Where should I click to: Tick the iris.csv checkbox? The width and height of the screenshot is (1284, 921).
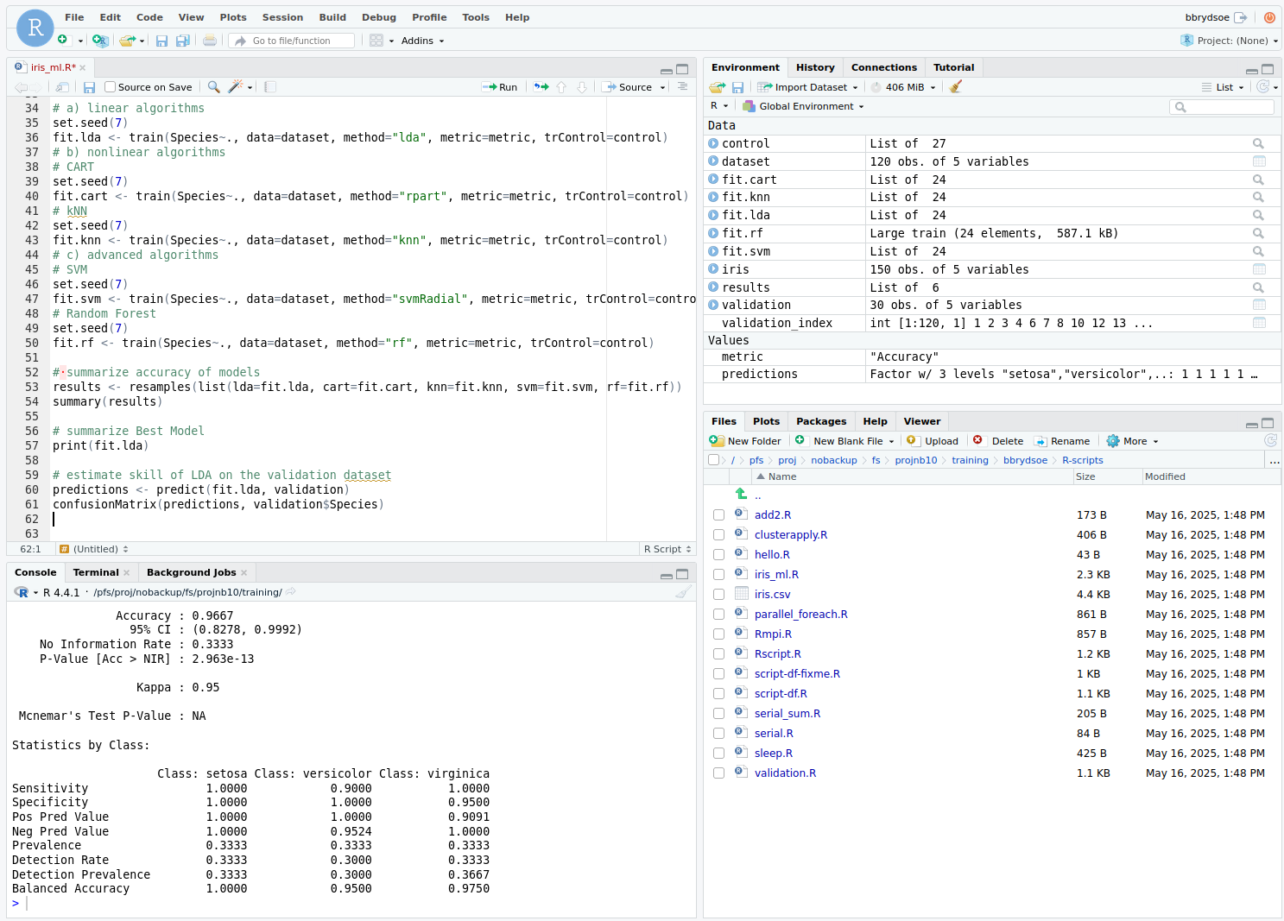(x=718, y=595)
